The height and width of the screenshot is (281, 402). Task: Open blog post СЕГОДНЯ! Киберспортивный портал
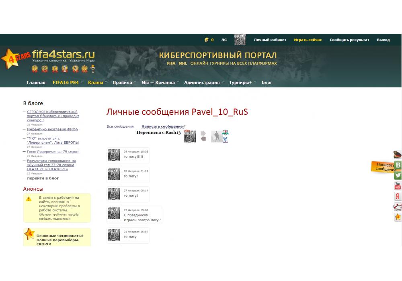[53, 116]
